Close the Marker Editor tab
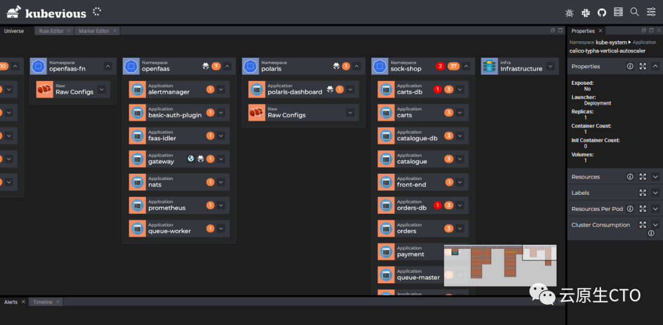This screenshot has height=325, width=663. 115,31
